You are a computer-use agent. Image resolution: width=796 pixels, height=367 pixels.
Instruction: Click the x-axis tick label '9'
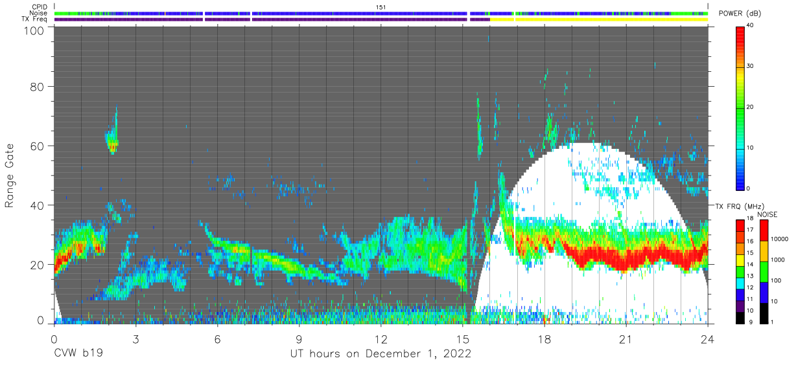click(299, 338)
